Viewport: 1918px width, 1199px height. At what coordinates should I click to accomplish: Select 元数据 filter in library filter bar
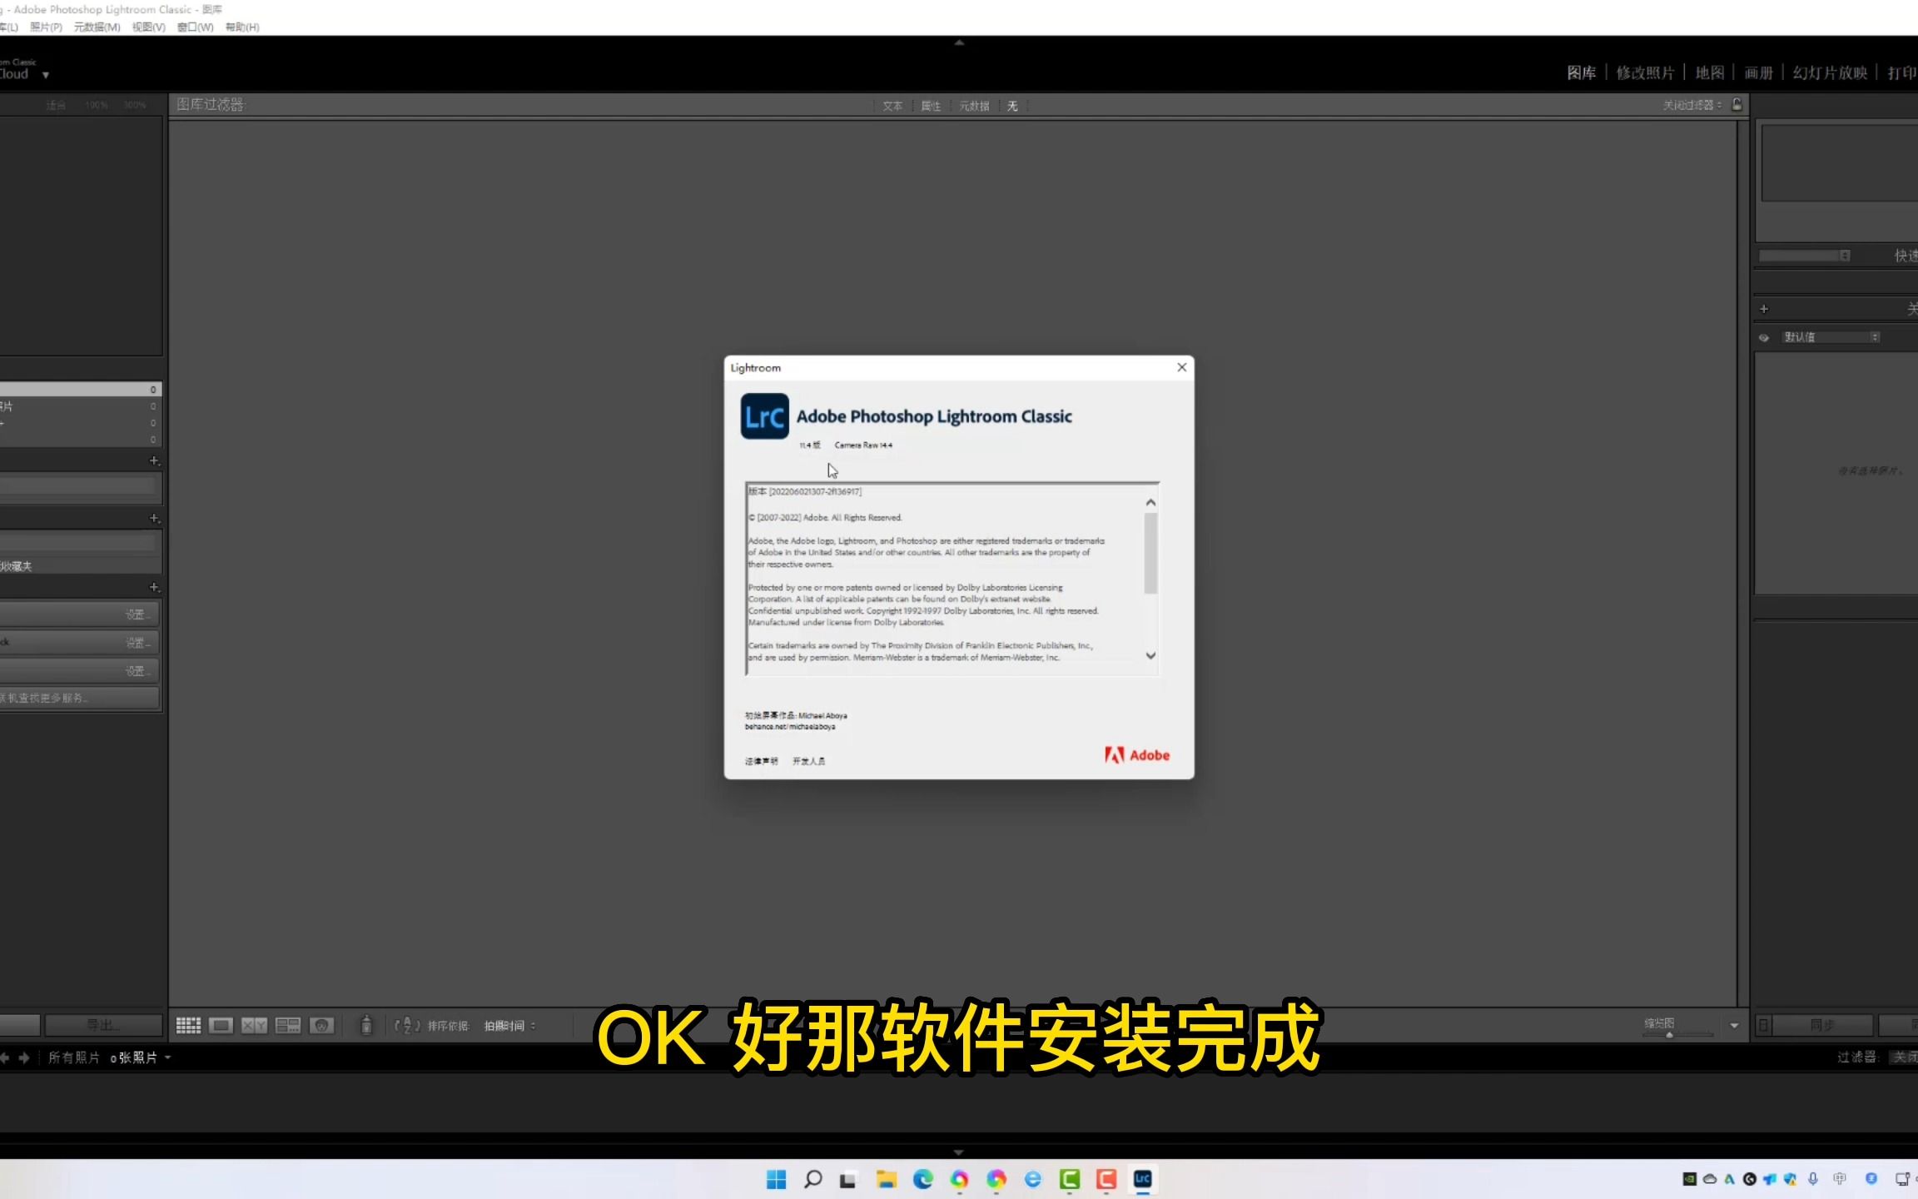(x=974, y=106)
